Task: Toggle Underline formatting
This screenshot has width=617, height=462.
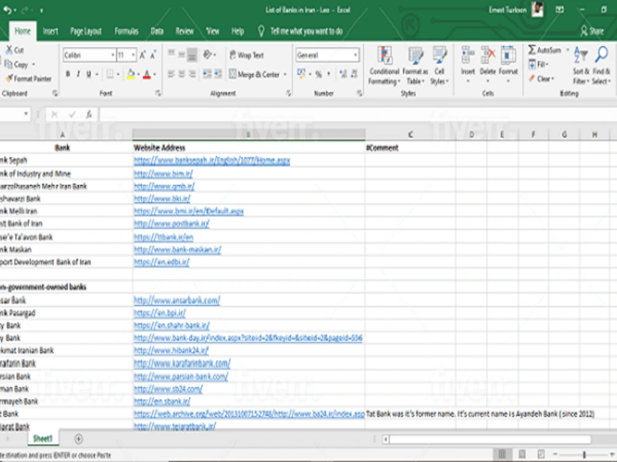Action: tap(88, 74)
